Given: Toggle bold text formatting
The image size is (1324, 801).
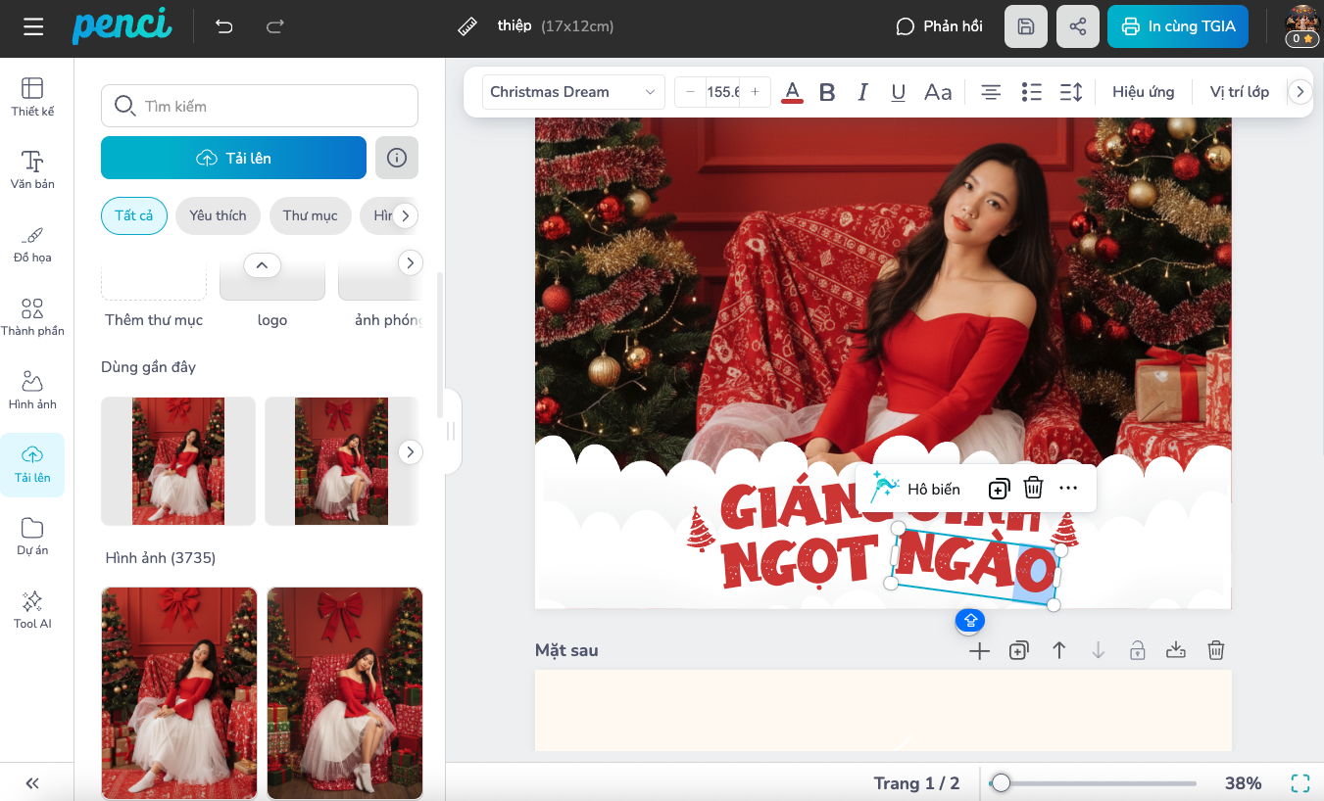Looking at the screenshot, I should [827, 92].
